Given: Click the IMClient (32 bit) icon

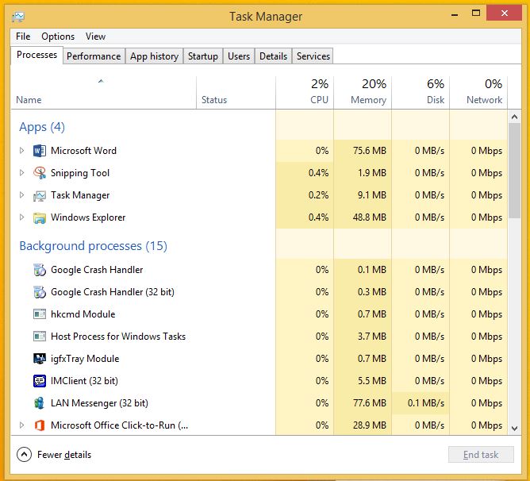Looking at the screenshot, I should click(40, 381).
